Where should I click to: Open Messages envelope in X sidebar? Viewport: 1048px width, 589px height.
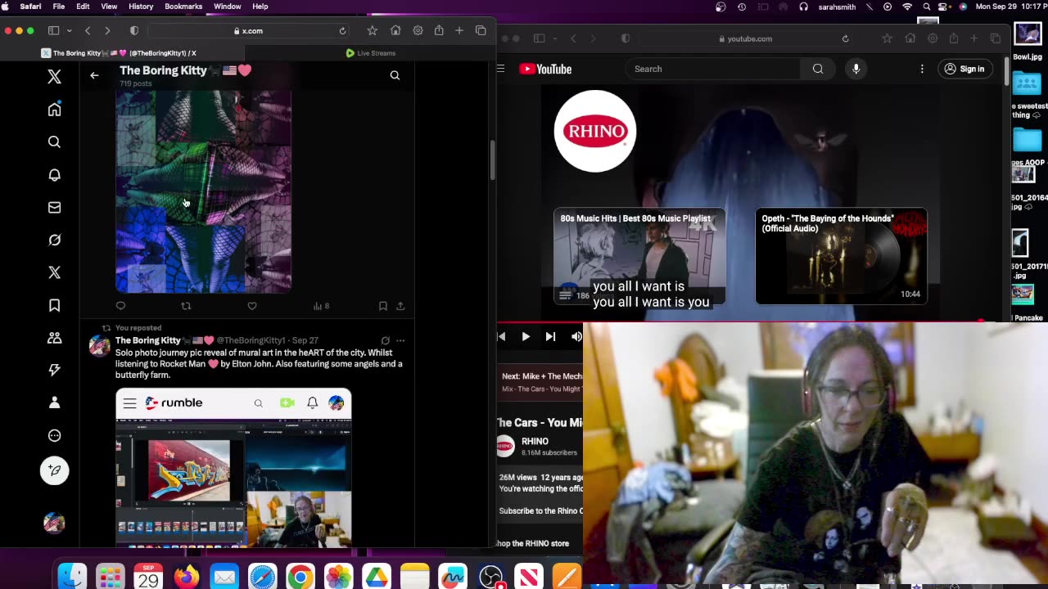tap(54, 208)
